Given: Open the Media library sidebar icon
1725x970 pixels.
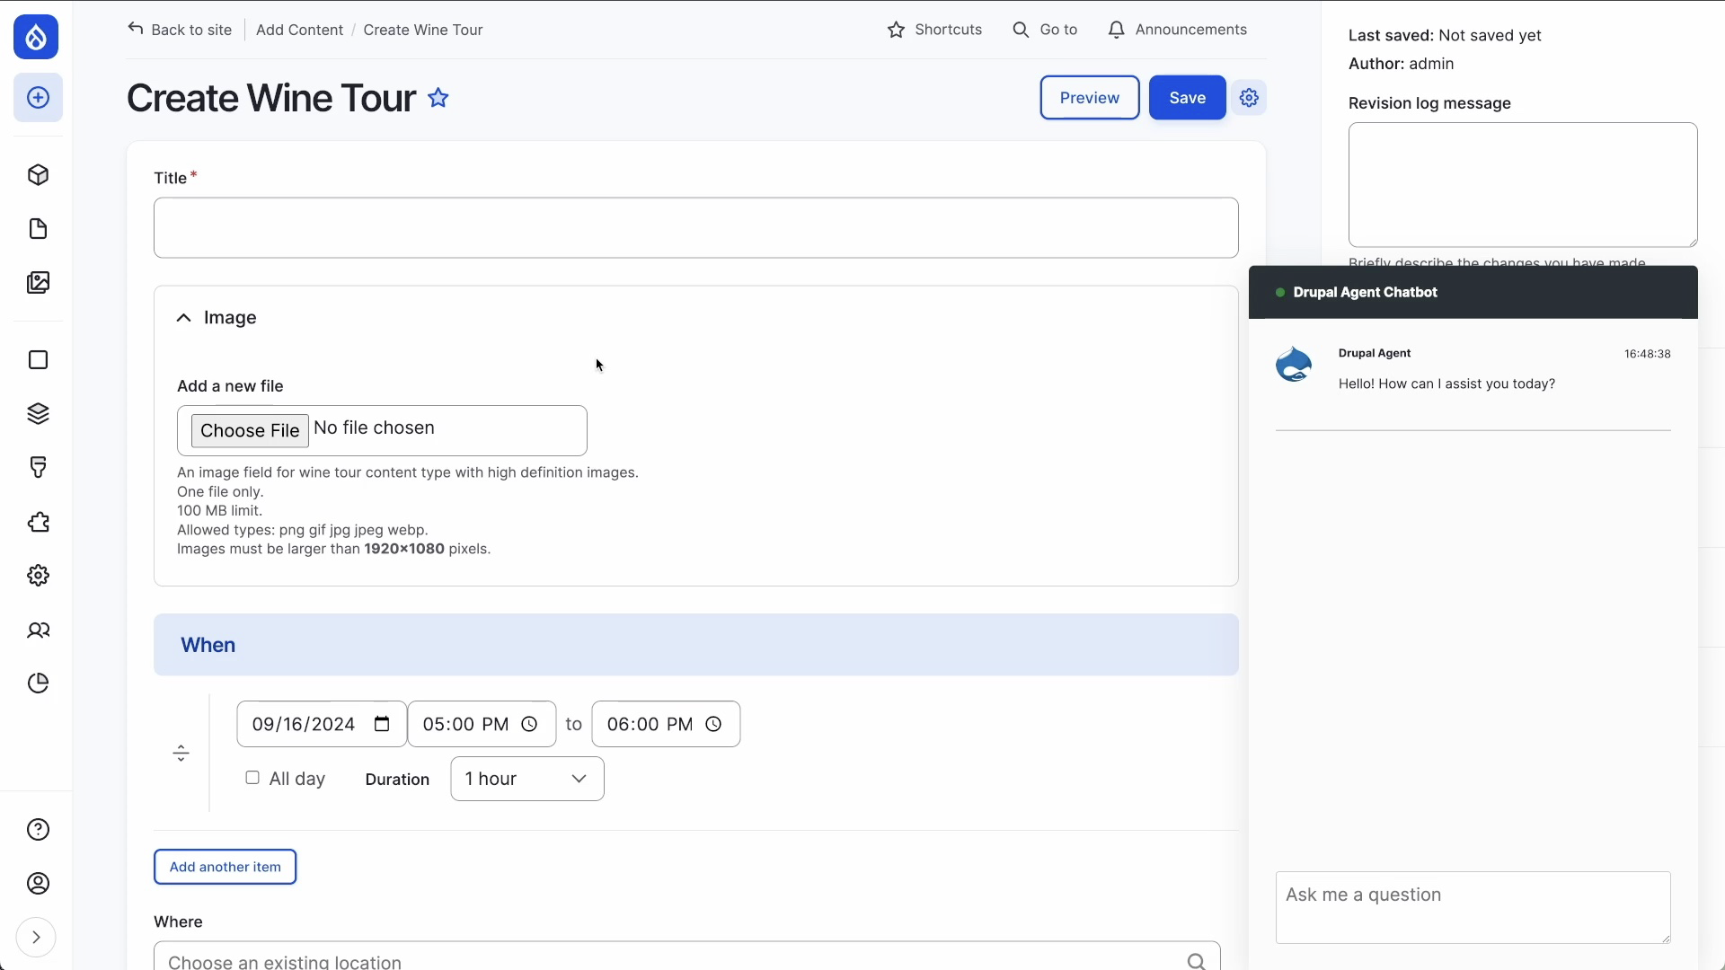Looking at the screenshot, I should (x=38, y=282).
